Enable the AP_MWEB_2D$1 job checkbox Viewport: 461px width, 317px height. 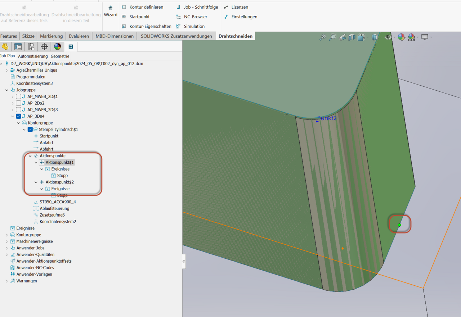[18, 96]
